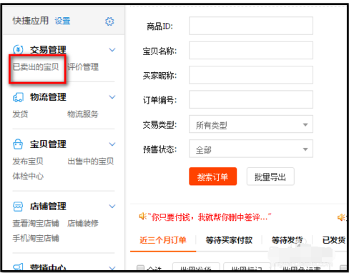Collapse the 店铺管理 section chevron
The height and width of the screenshot is (273, 349).
coord(112,207)
